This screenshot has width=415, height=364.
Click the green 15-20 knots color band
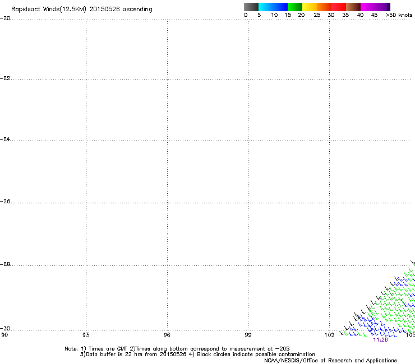click(x=295, y=7)
